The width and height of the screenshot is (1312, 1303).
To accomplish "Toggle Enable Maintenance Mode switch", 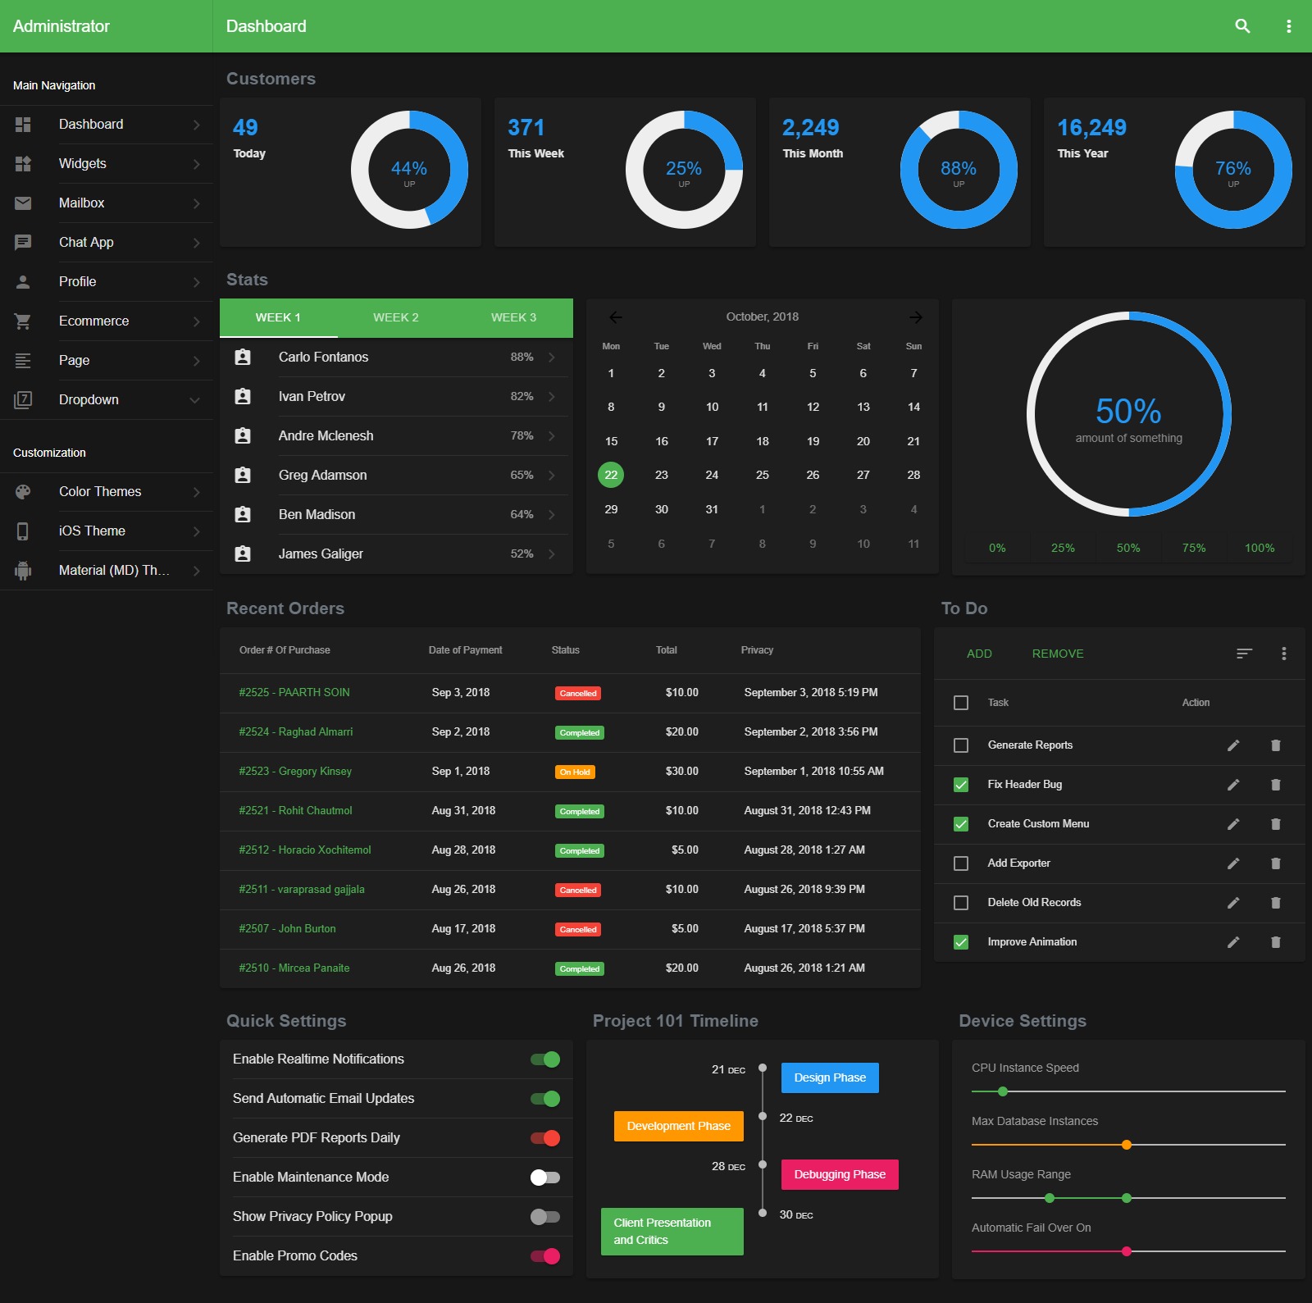I will tap(544, 1178).
